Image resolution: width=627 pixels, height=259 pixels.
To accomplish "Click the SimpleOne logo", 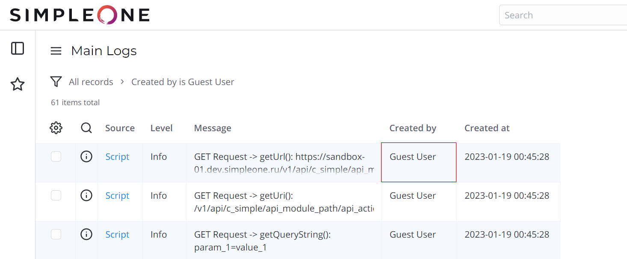I will click(x=80, y=15).
